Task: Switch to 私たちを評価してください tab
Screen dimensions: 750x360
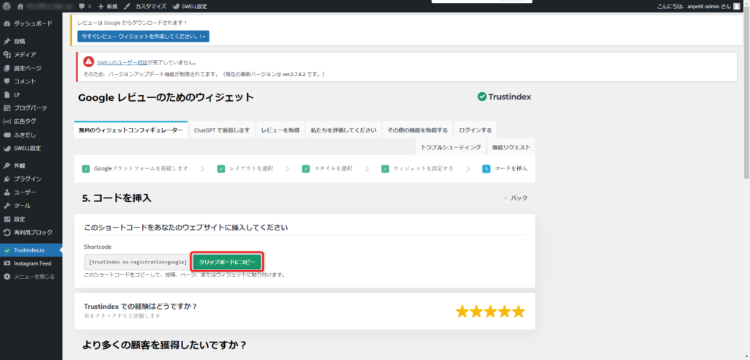Action: click(x=344, y=130)
